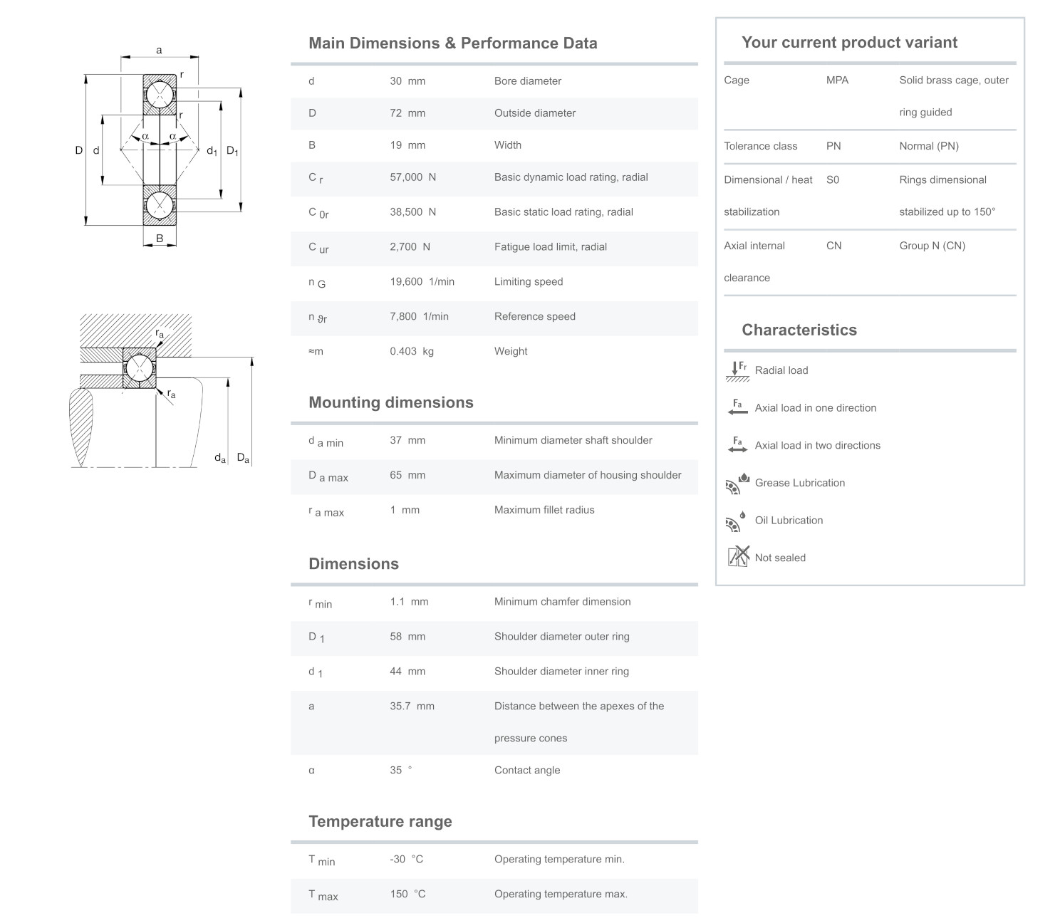This screenshot has height=918, width=1060.
Task: Select the Mounting dimensions heading
Action: pyautogui.click(x=390, y=402)
